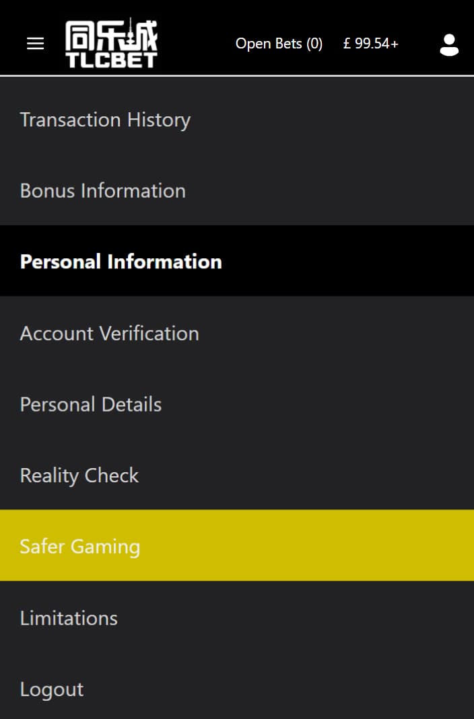
Task: View Open Bets (0)
Action: pyautogui.click(x=279, y=44)
